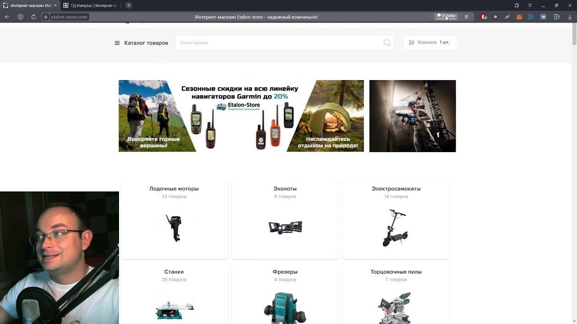Click the '26 товаров' count text
Image resolution: width=577 pixels, height=324 pixels.
click(x=174, y=280)
